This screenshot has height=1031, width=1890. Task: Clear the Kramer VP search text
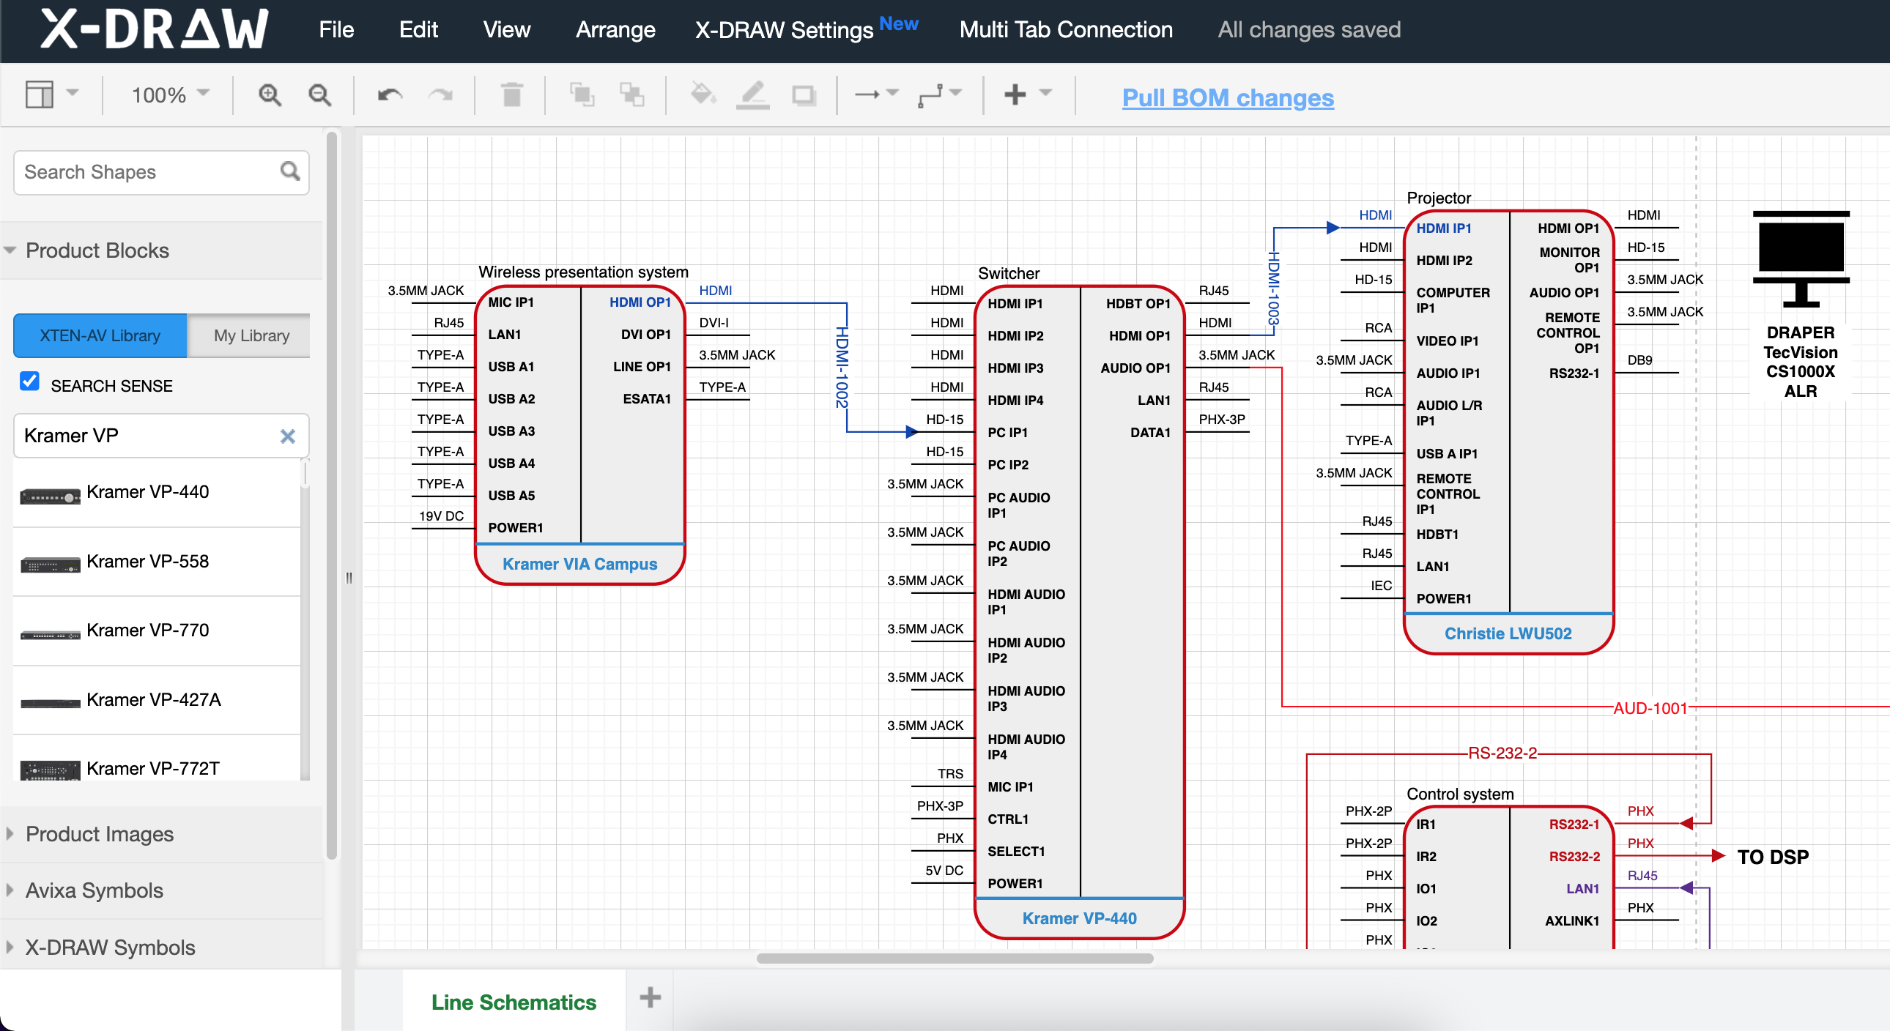[x=288, y=436]
